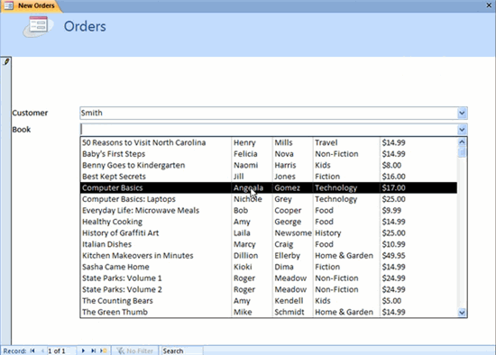Click the No Filter button
Image resolution: width=496 pixels, height=355 pixels.
pos(135,350)
